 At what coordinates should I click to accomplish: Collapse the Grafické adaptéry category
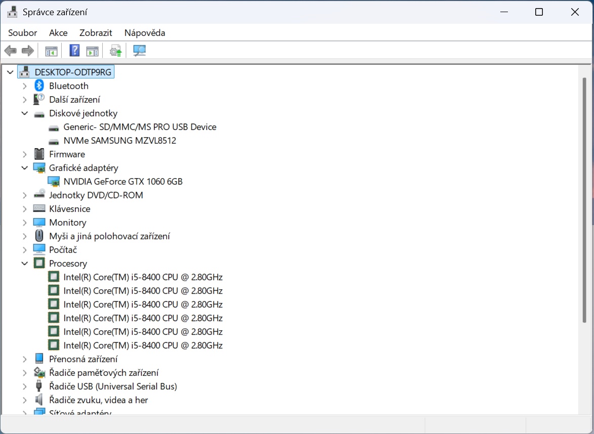coord(25,168)
